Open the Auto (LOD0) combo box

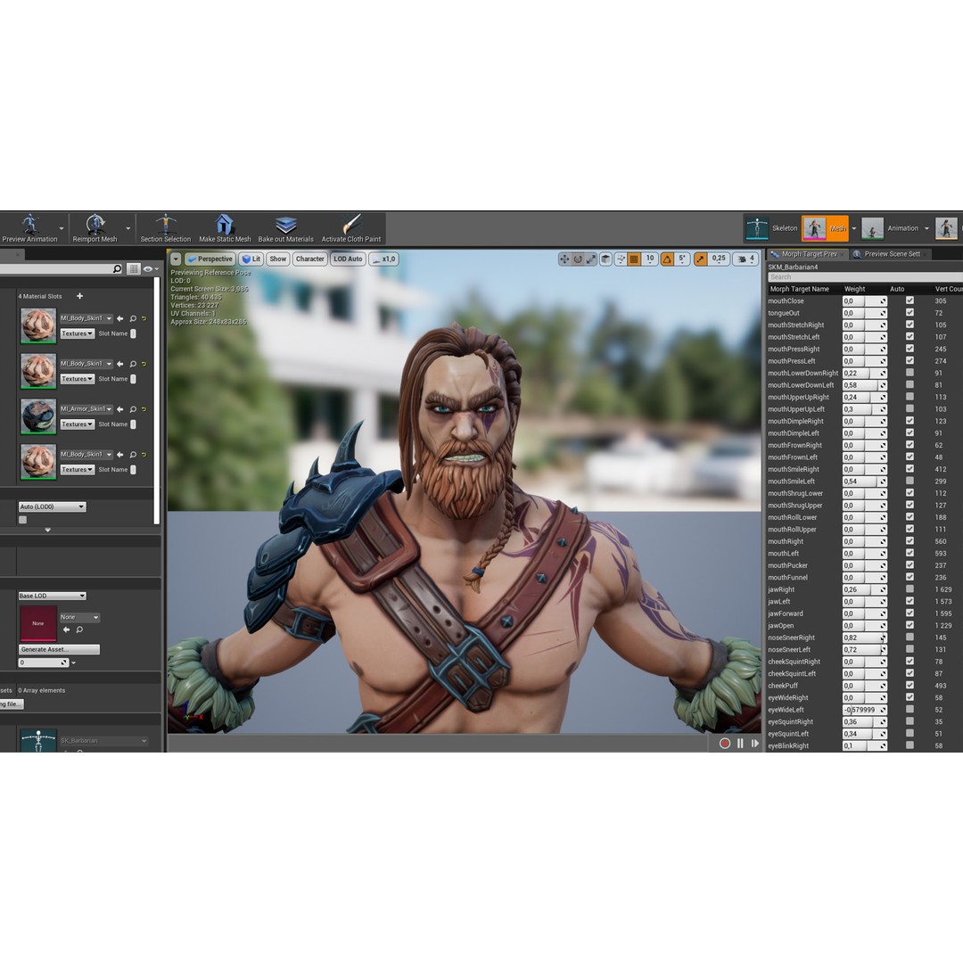(x=53, y=506)
